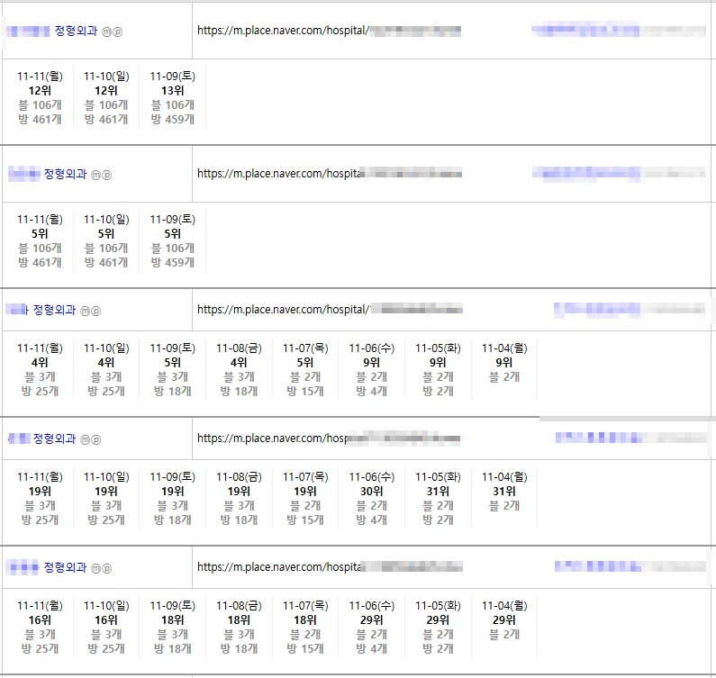Viewport: 716px width, 678px height.
Task: Click the ⓟ icon for the third 정형외과 entry
Action: click(x=96, y=311)
